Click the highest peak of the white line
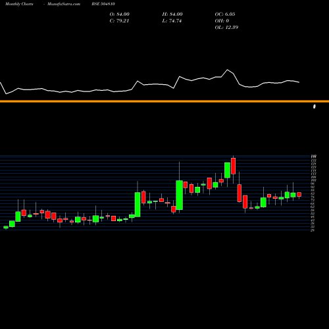This screenshot has width=329, height=329. [x=227, y=70]
